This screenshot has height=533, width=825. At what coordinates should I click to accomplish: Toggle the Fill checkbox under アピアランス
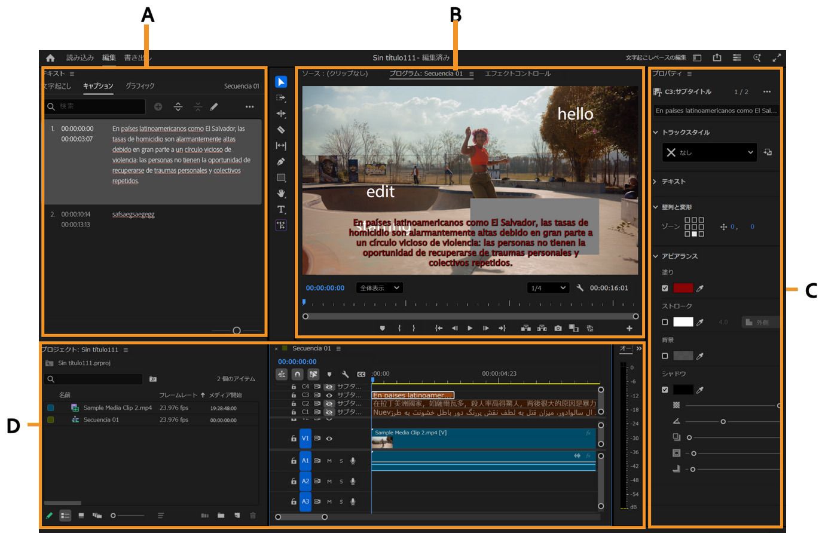pyautogui.click(x=665, y=289)
